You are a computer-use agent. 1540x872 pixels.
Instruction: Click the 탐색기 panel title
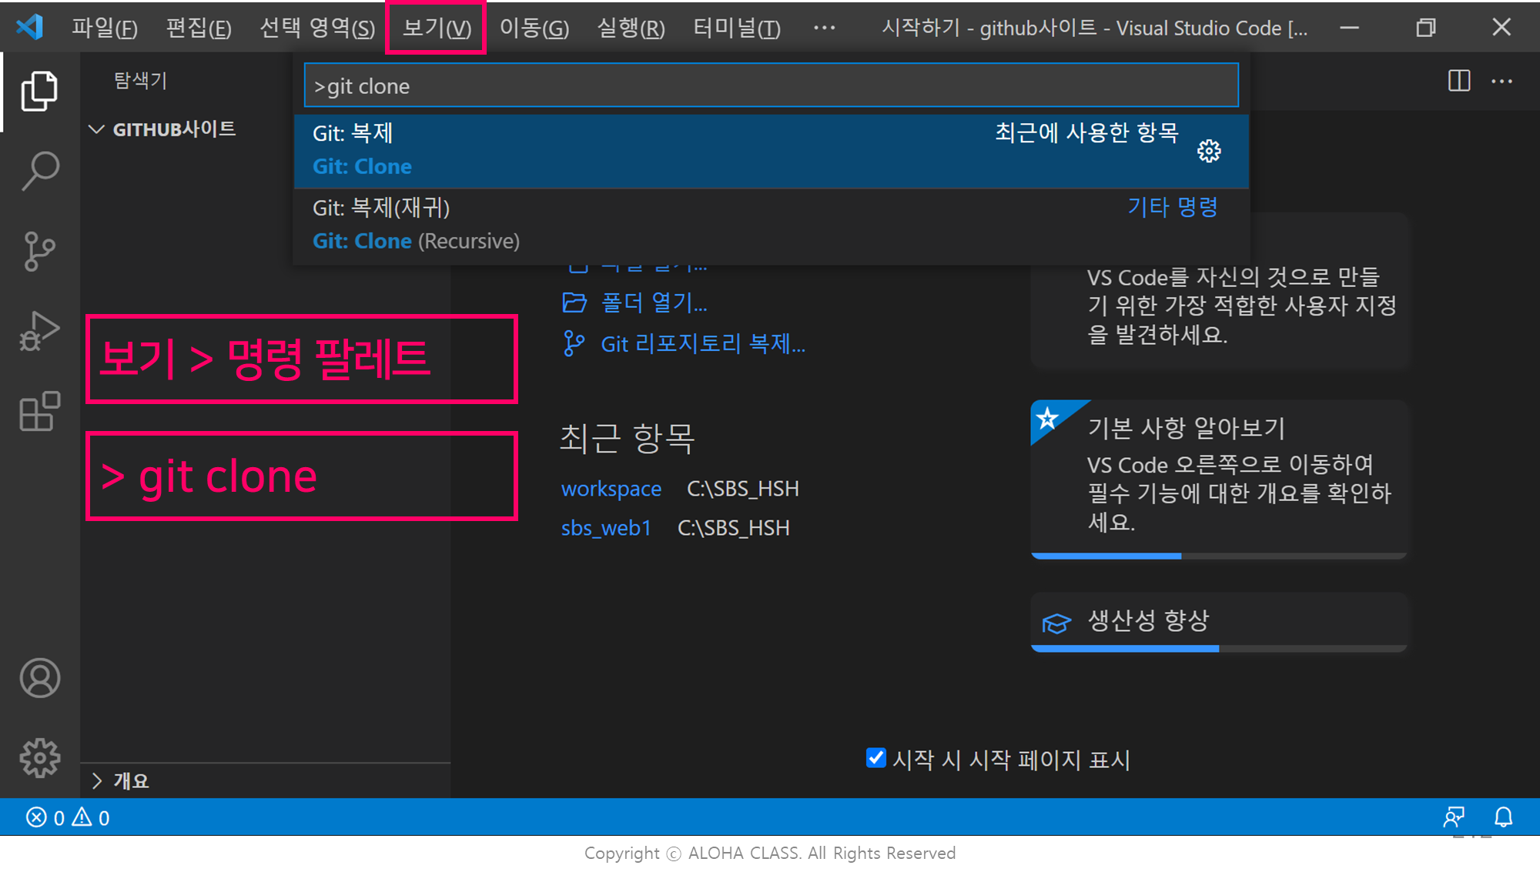pyautogui.click(x=140, y=81)
